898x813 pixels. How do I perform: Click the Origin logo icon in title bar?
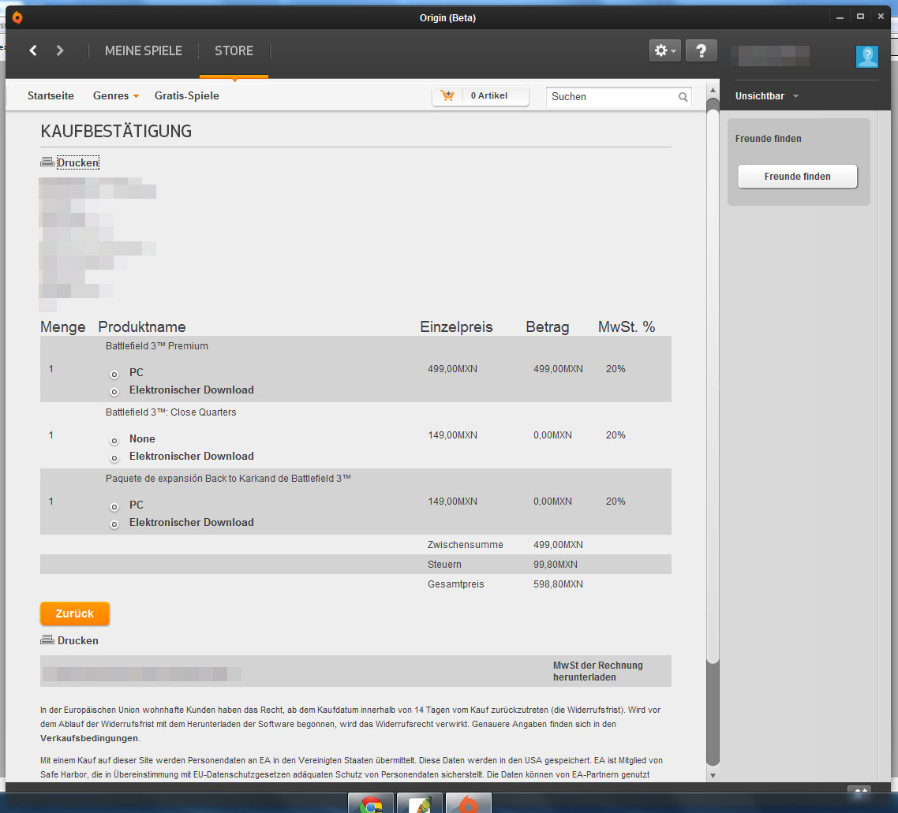pos(17,17)
